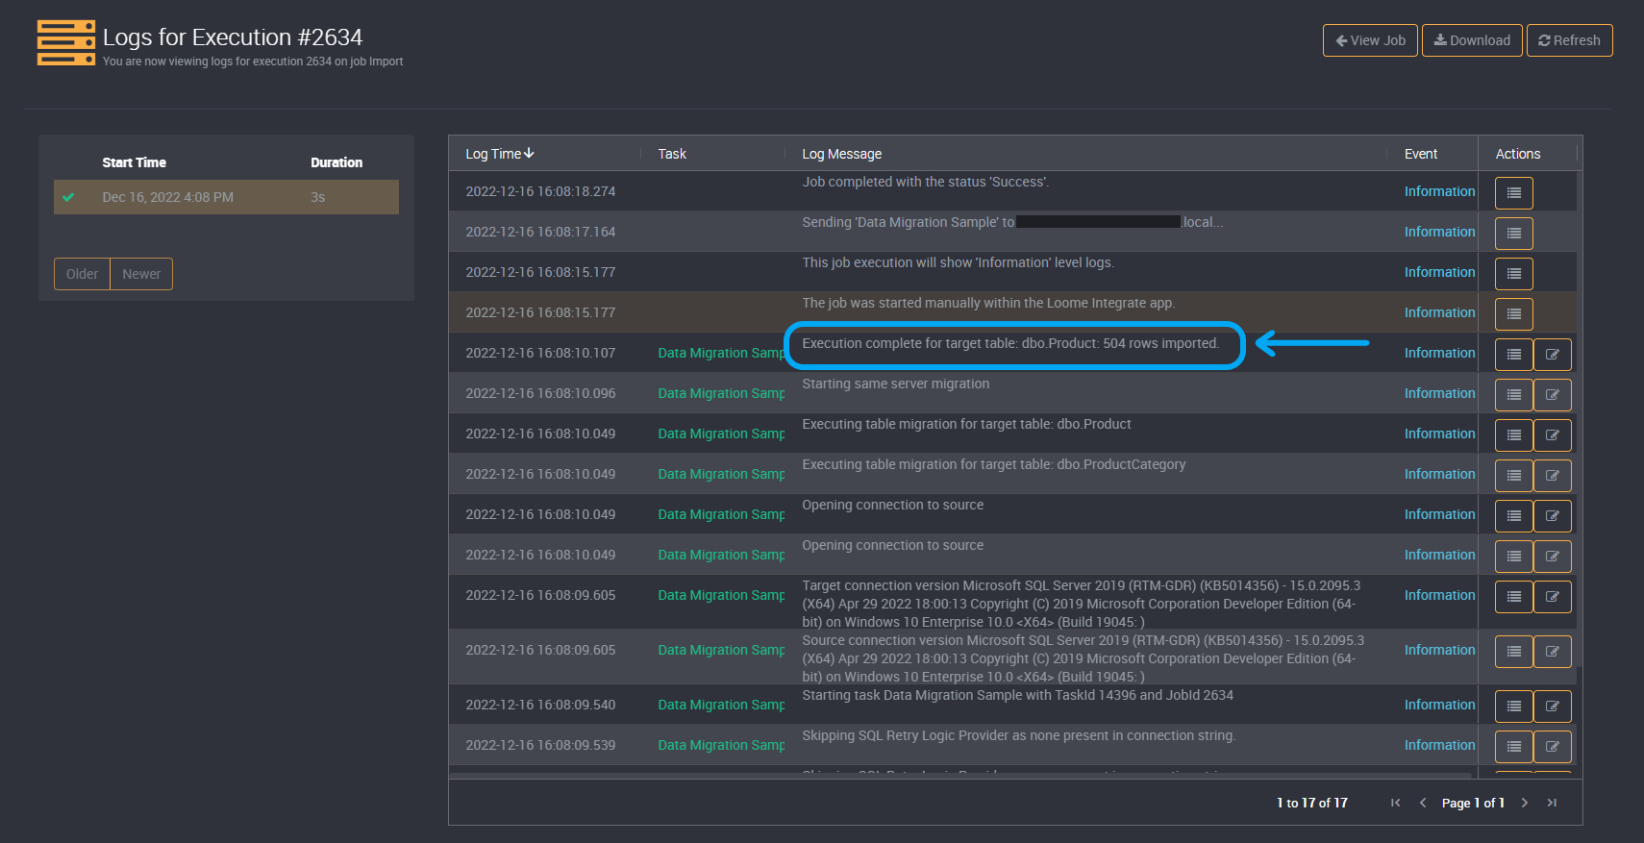The image size is (1644, 843).
Task: Click the Loome server logo icon
Action: point(66,42)
